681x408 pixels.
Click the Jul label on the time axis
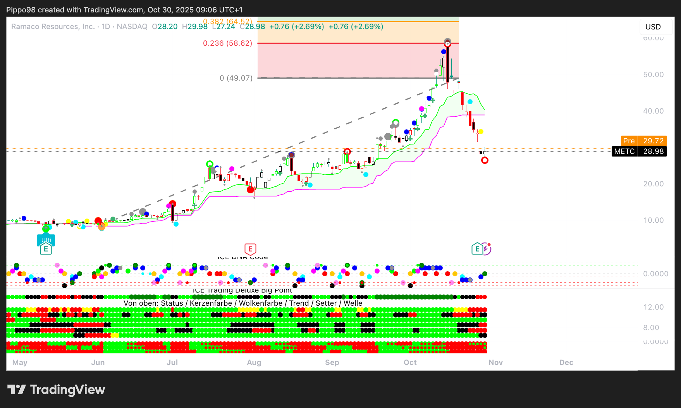[172, 362]
